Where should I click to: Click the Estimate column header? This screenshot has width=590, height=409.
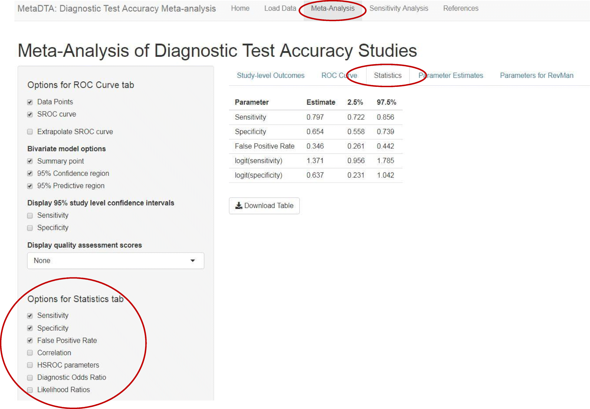(x=321, y=102)
